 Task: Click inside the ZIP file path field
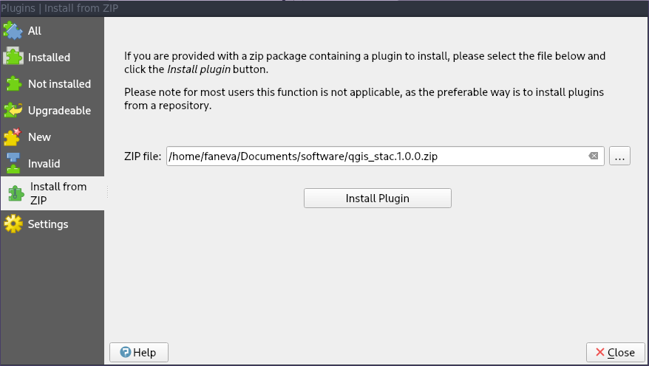[x=385, y=156]
